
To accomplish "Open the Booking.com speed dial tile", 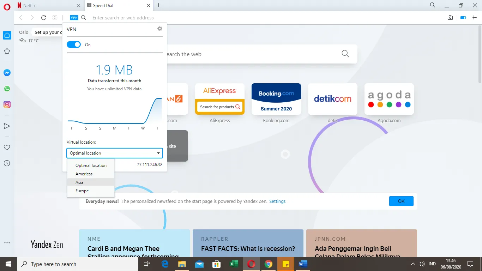I will click(x=276, y=99).
